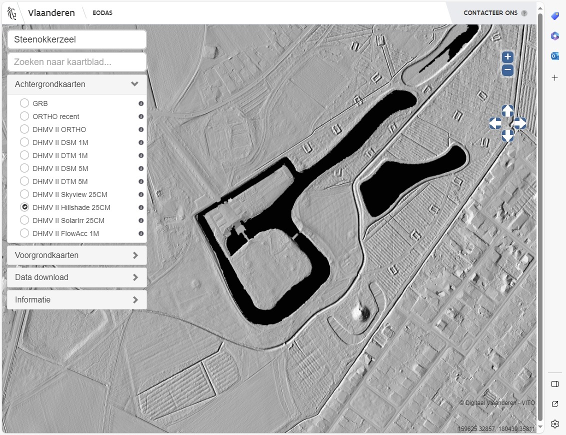The image size is (566, 435).
Task: Open the Vlaanderen home link
Action: coord(51,13)
